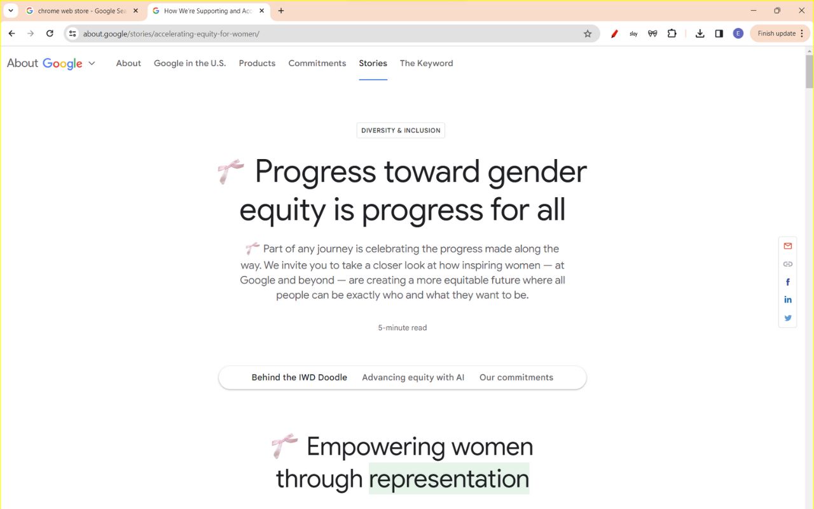The image size is (814, 509).
Task: Go to the About Google logo home
Action: point(45,63)
